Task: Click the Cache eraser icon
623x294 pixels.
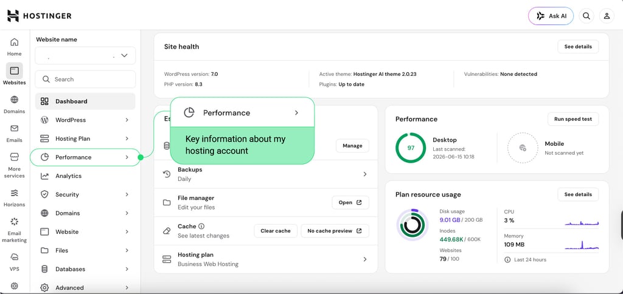Action: click(167, 231)
